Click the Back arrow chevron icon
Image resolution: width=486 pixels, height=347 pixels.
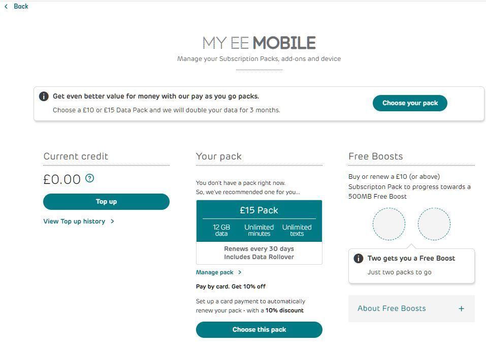6,6
